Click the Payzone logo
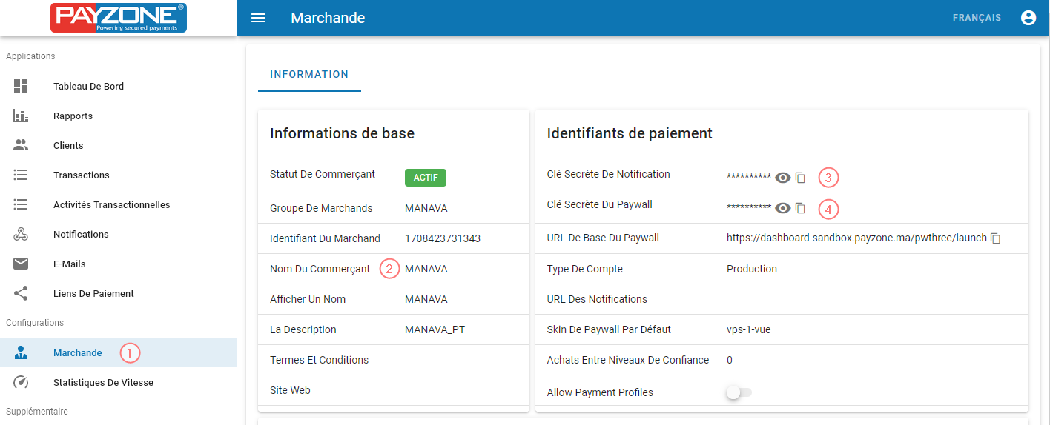 click(119, 18)
